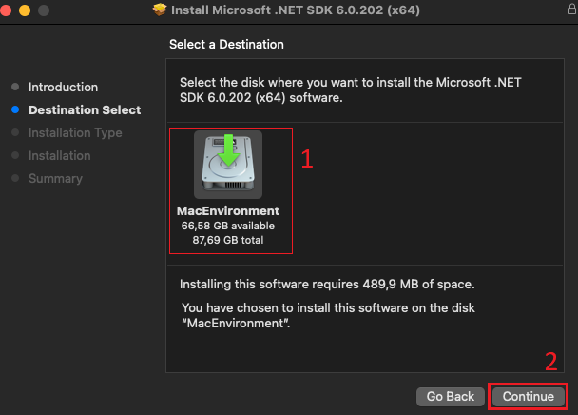
Task: Click the Summary step bullet dot
Action: point(15,178)
